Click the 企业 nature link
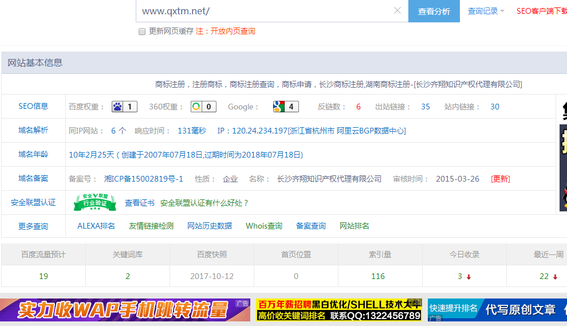567x326 pixels. [x=230, y=179]
